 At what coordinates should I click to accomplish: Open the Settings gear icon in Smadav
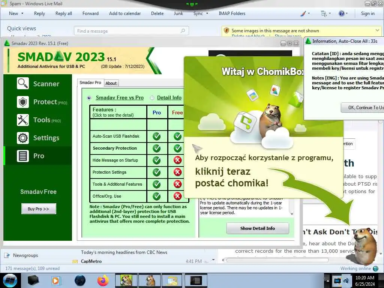point(23,138)
